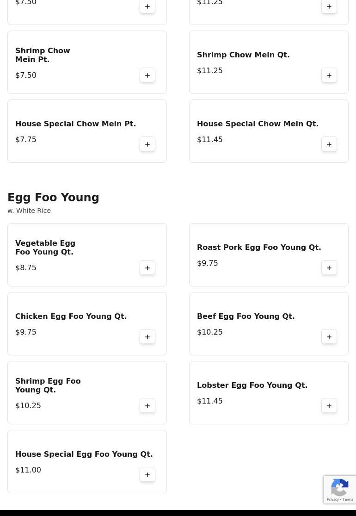Image resolution: width=356 pixels, height=516 pixels.
Task: Add Shrimp Chow Mein Pt. to cart
Action: pyautogui.click(x=147, y=75)
